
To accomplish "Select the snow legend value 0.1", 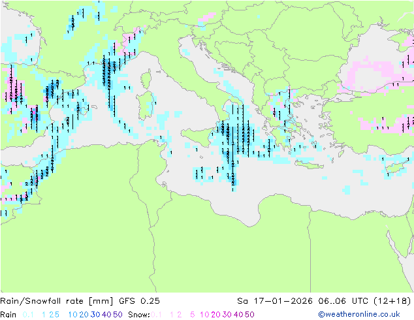I will click(156, 315).
